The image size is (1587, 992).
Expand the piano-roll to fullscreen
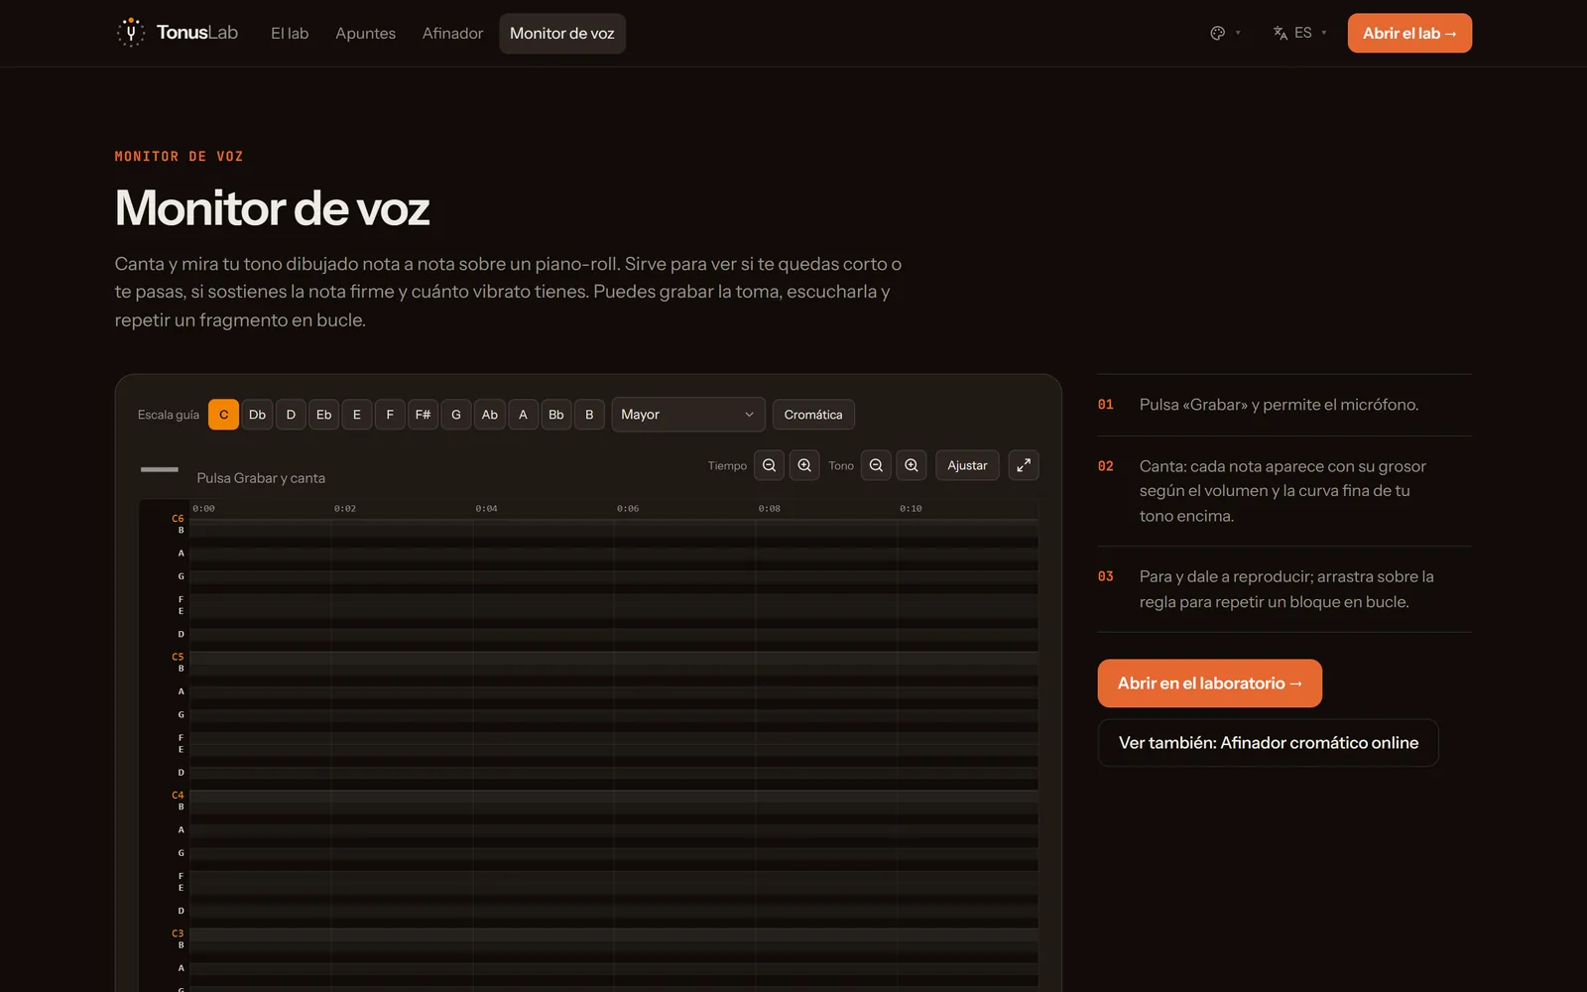pos(1024,465)
